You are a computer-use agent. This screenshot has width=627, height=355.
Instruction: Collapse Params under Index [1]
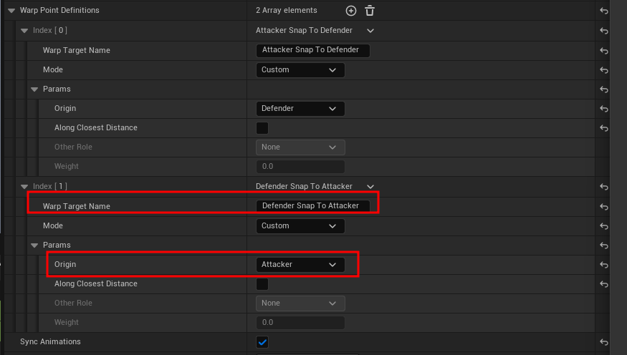[34, 245]
